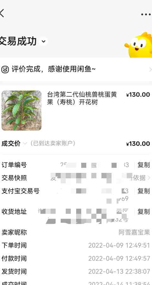
Task: Tap the 成交价 label
Action: pos(11,143)
